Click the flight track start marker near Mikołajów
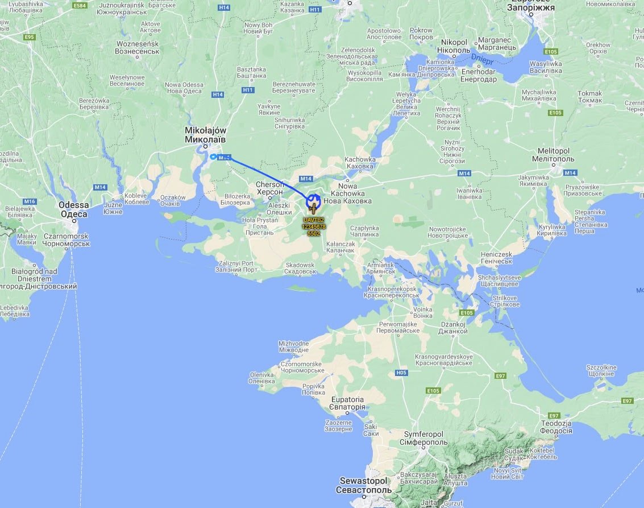Viewport: 644px width, 508px height. click(x=213, y=156)
